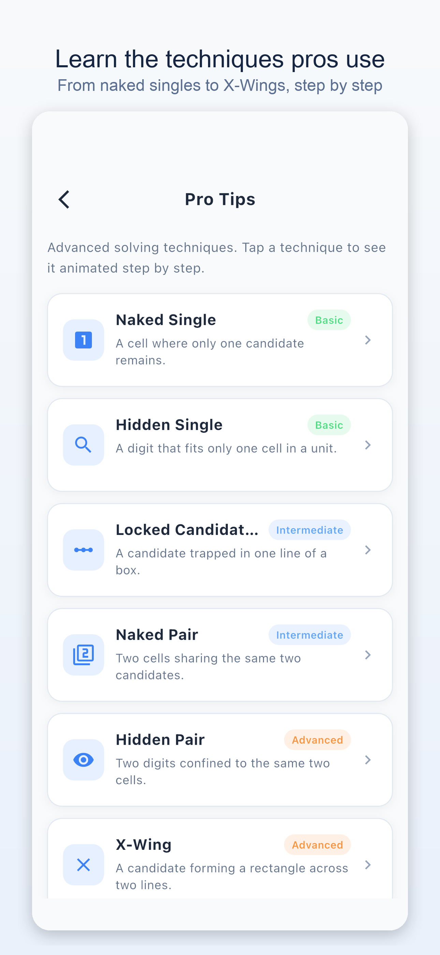Open the X-Wing description text

(x=232, y=876)
